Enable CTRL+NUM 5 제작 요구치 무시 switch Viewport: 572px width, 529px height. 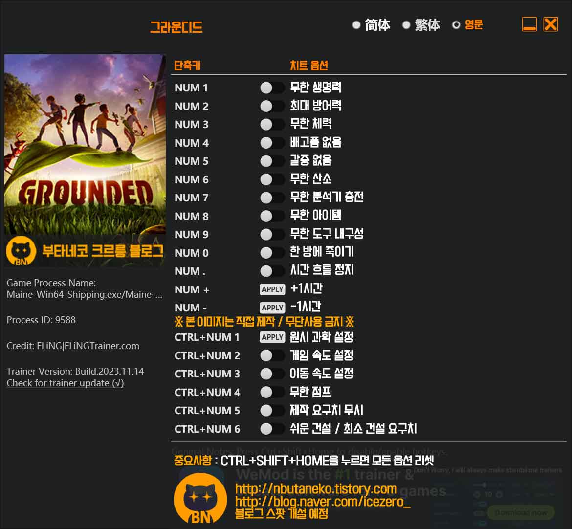point(272,410)
